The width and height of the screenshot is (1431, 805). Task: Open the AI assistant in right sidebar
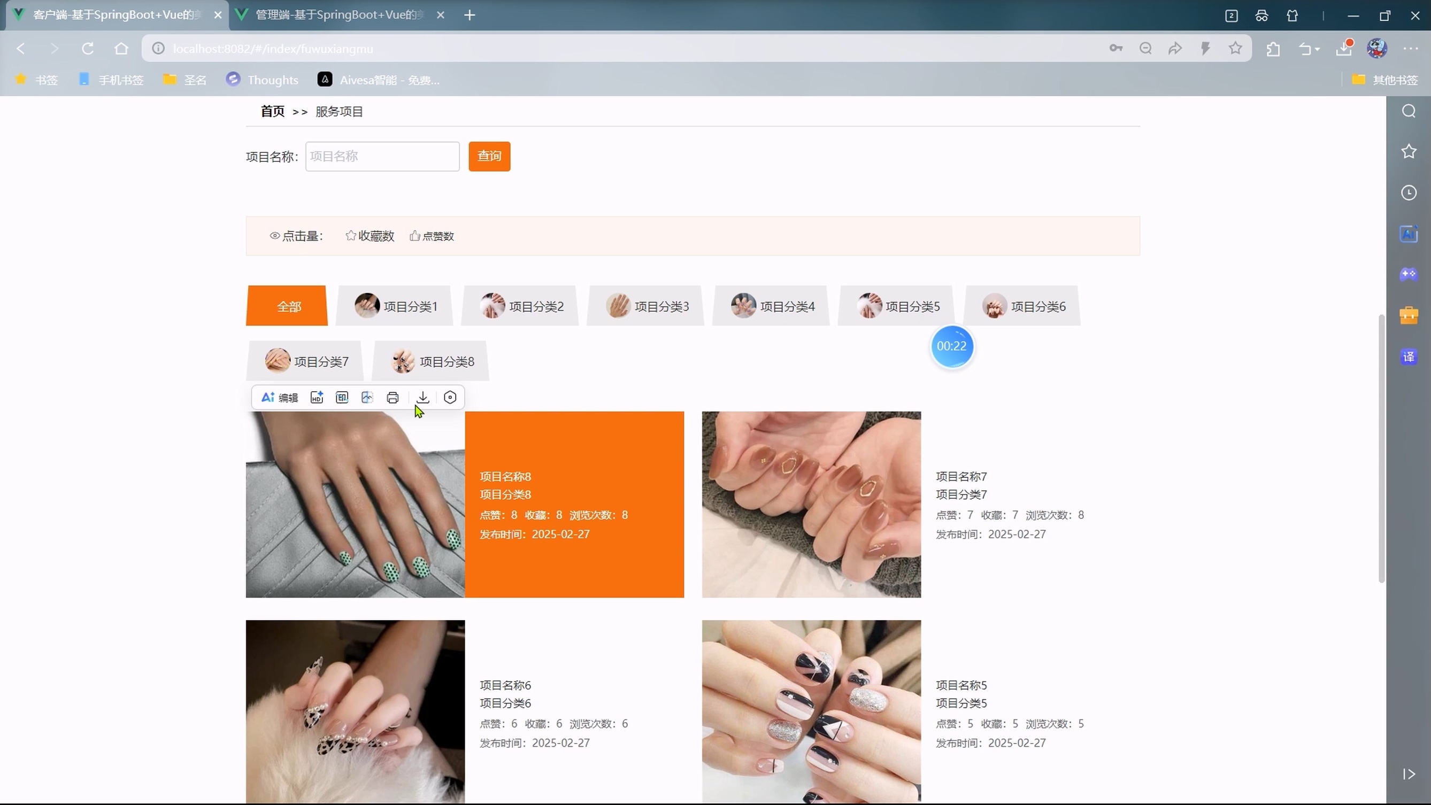click(x=1409, y=234)
